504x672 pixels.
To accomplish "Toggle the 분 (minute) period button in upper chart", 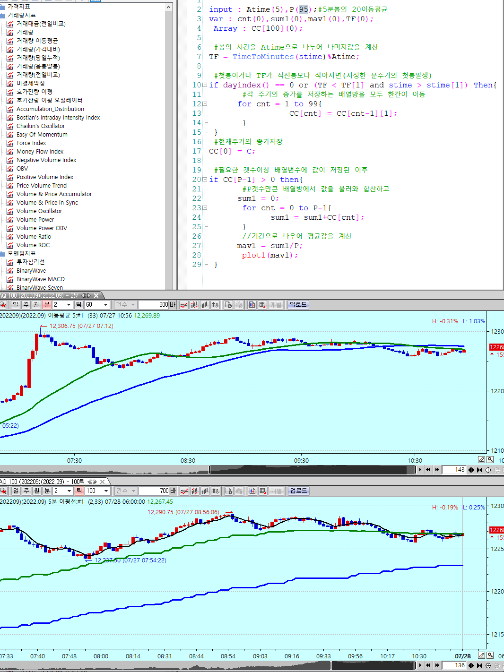I will (x=46, y=305).
